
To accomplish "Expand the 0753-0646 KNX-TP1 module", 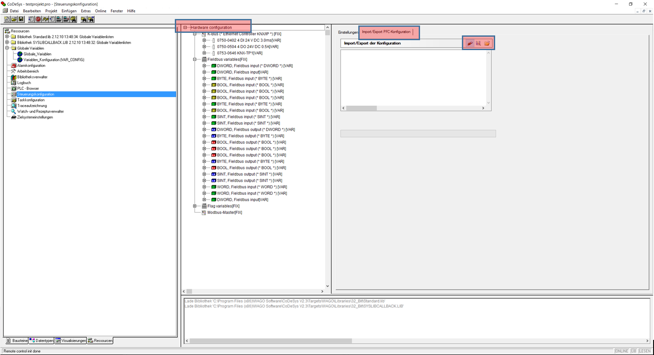I will click(204, 53).
